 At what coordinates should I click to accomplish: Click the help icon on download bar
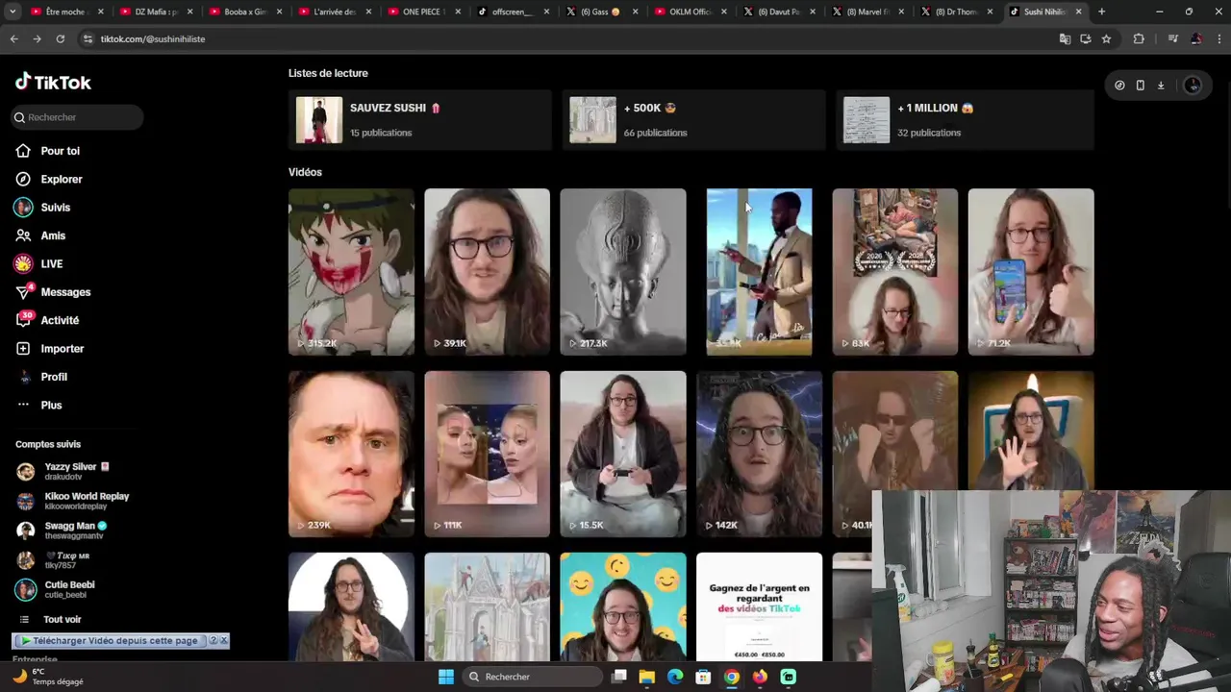coord(214,640)
